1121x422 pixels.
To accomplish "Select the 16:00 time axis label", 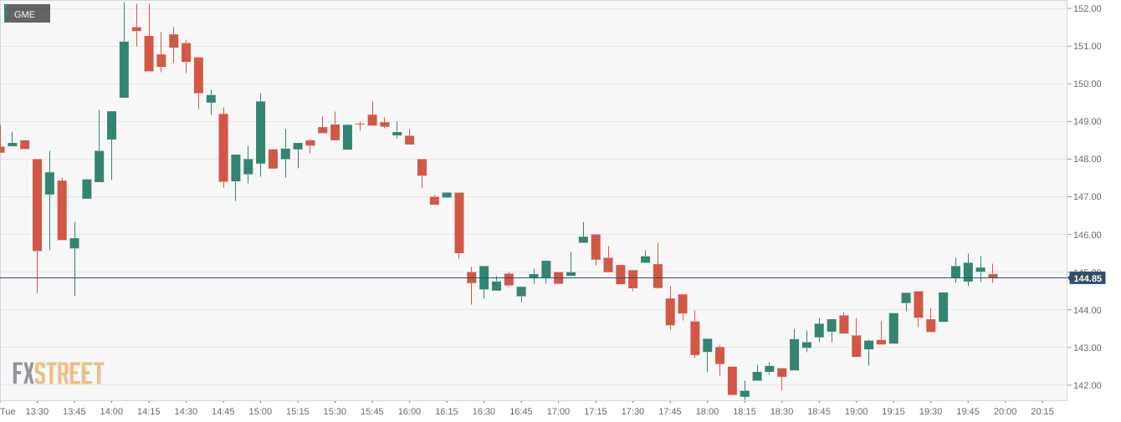I will [409, 411].
